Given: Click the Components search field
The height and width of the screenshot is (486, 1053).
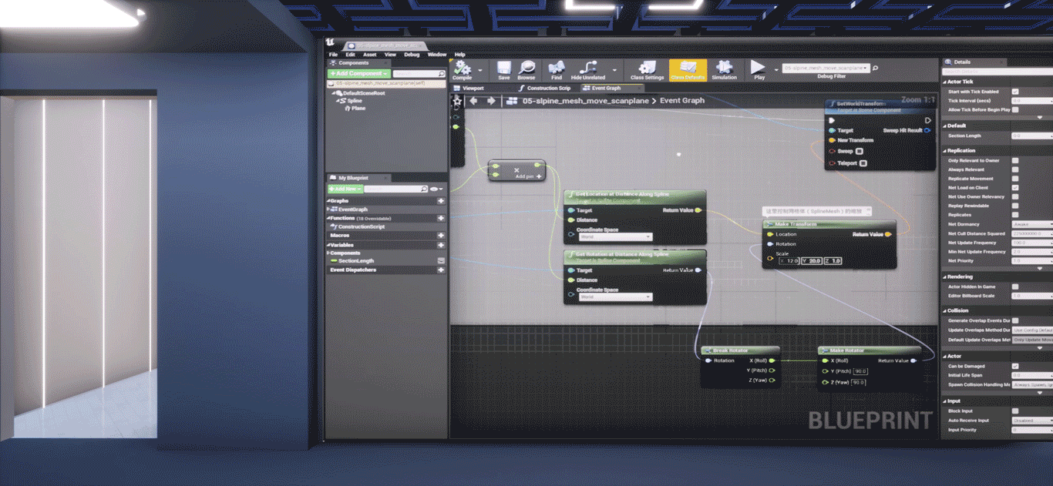Looking at the screenshot, I should (x=419, y=73).
